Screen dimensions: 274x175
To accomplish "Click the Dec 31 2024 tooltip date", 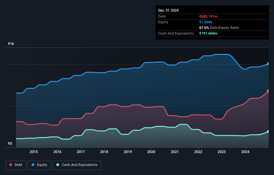I will (x=168, y=10).
